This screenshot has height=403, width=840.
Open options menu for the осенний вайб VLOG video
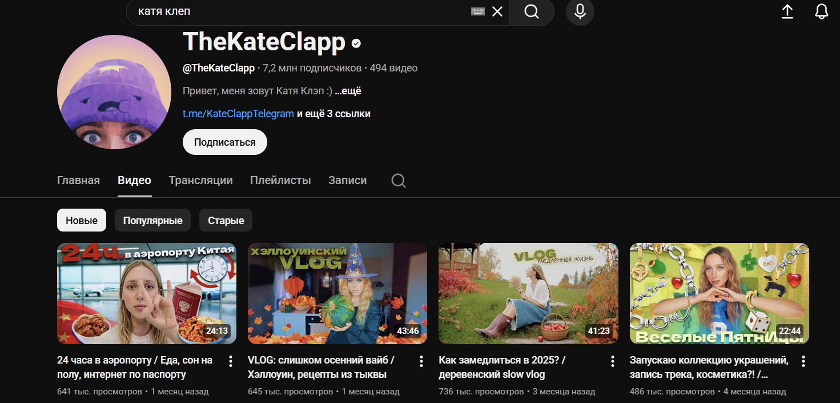pos(421,361)
